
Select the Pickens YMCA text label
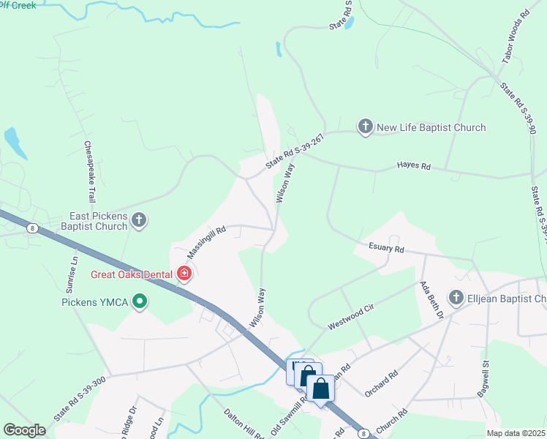[95, 302]
